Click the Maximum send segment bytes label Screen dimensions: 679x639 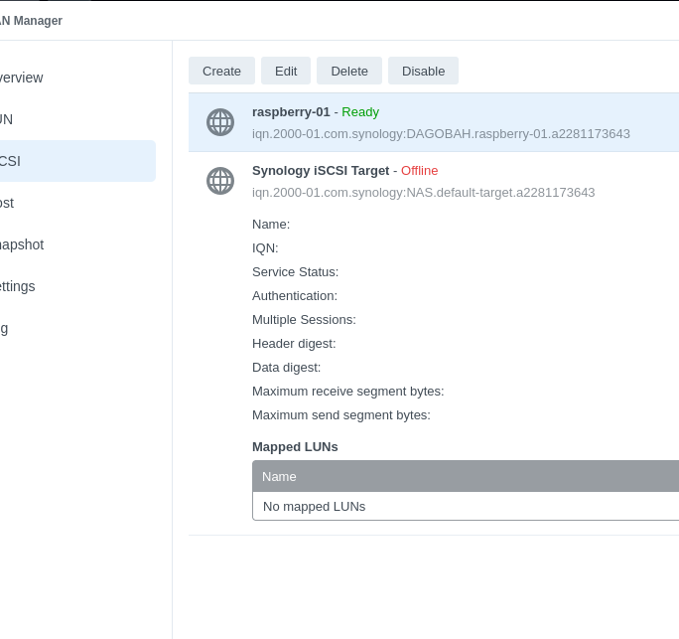(x=341, y=414)
